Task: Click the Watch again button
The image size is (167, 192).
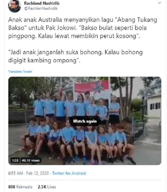Action: [x=85, y=121]
